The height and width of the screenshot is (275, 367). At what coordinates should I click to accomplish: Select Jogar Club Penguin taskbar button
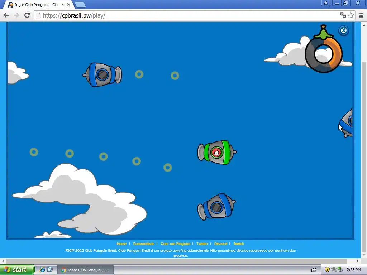[85, 270]
